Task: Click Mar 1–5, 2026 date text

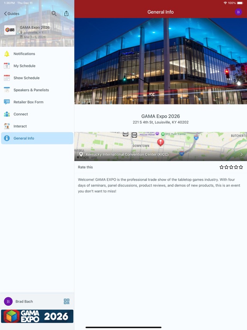Action: pyautogui.click(x=35, y=37)
